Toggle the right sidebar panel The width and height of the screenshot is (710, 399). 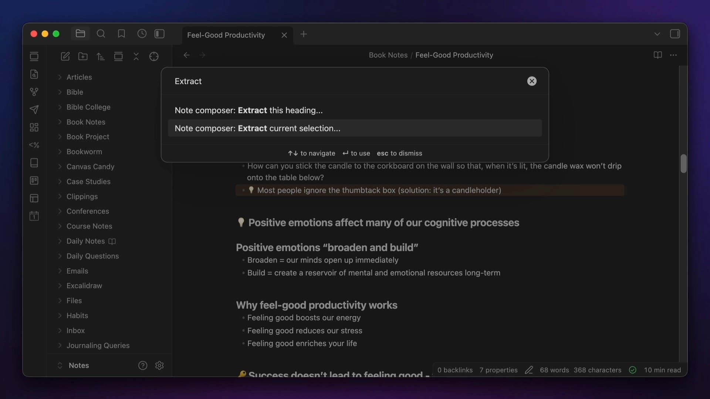point(675,34)
